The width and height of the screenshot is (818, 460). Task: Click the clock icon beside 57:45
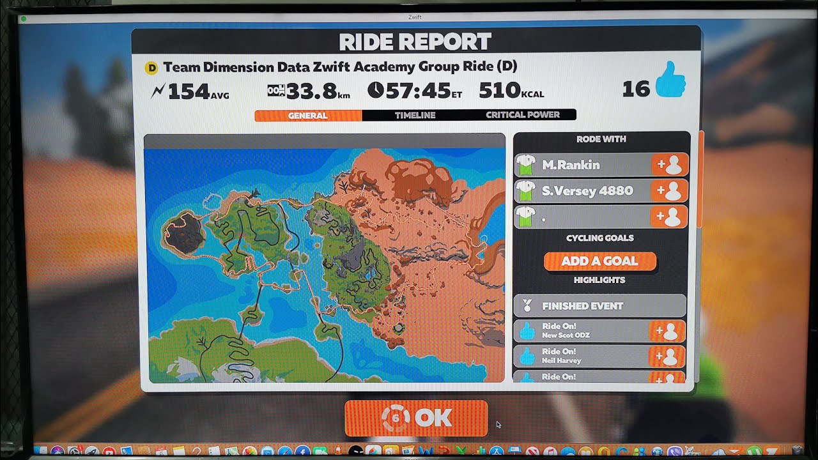coord(376,91)
